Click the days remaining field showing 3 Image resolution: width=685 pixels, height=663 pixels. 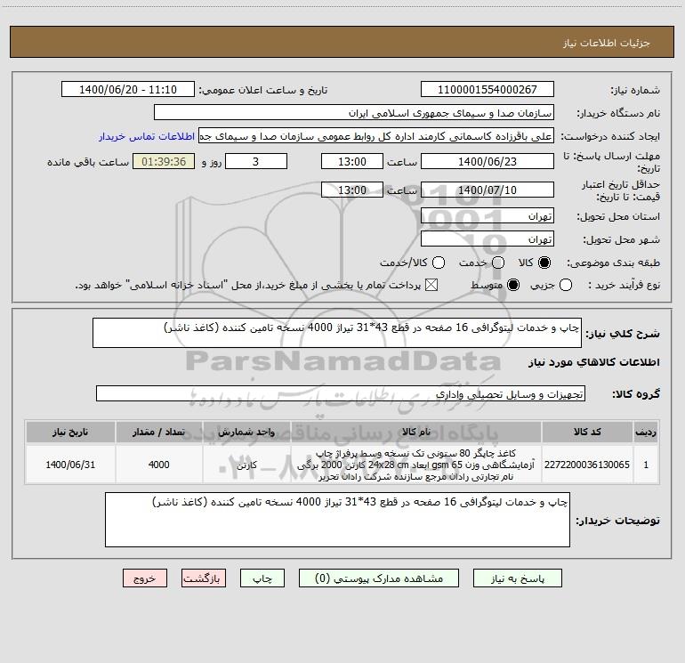(x=256, y=161)
